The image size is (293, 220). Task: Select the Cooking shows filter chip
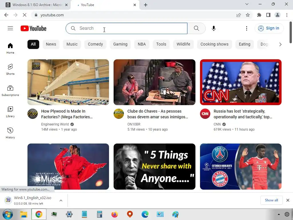[x=214, y=44]
